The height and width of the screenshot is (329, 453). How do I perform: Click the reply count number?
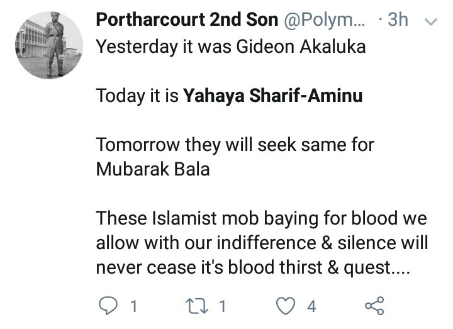coord(133,307)
